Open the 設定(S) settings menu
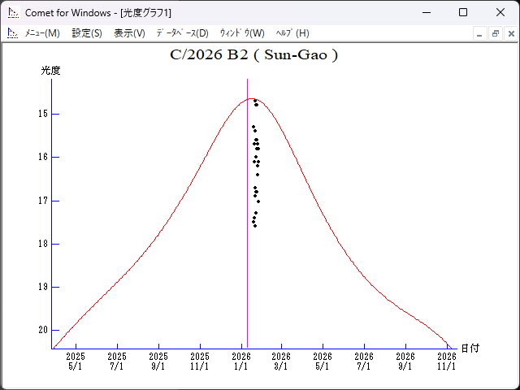The width and height of the screenshot is (520, 390). pyautogui.click(x=87, y=33)
